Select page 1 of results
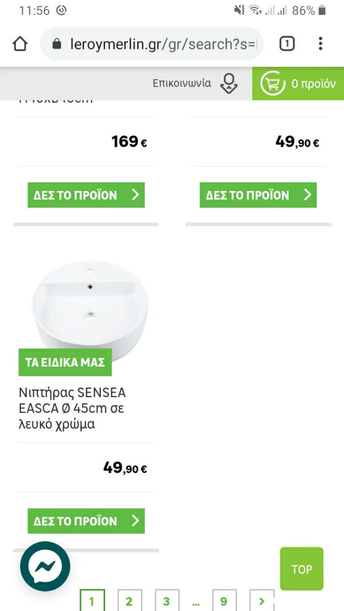 (x=92, y=601)
